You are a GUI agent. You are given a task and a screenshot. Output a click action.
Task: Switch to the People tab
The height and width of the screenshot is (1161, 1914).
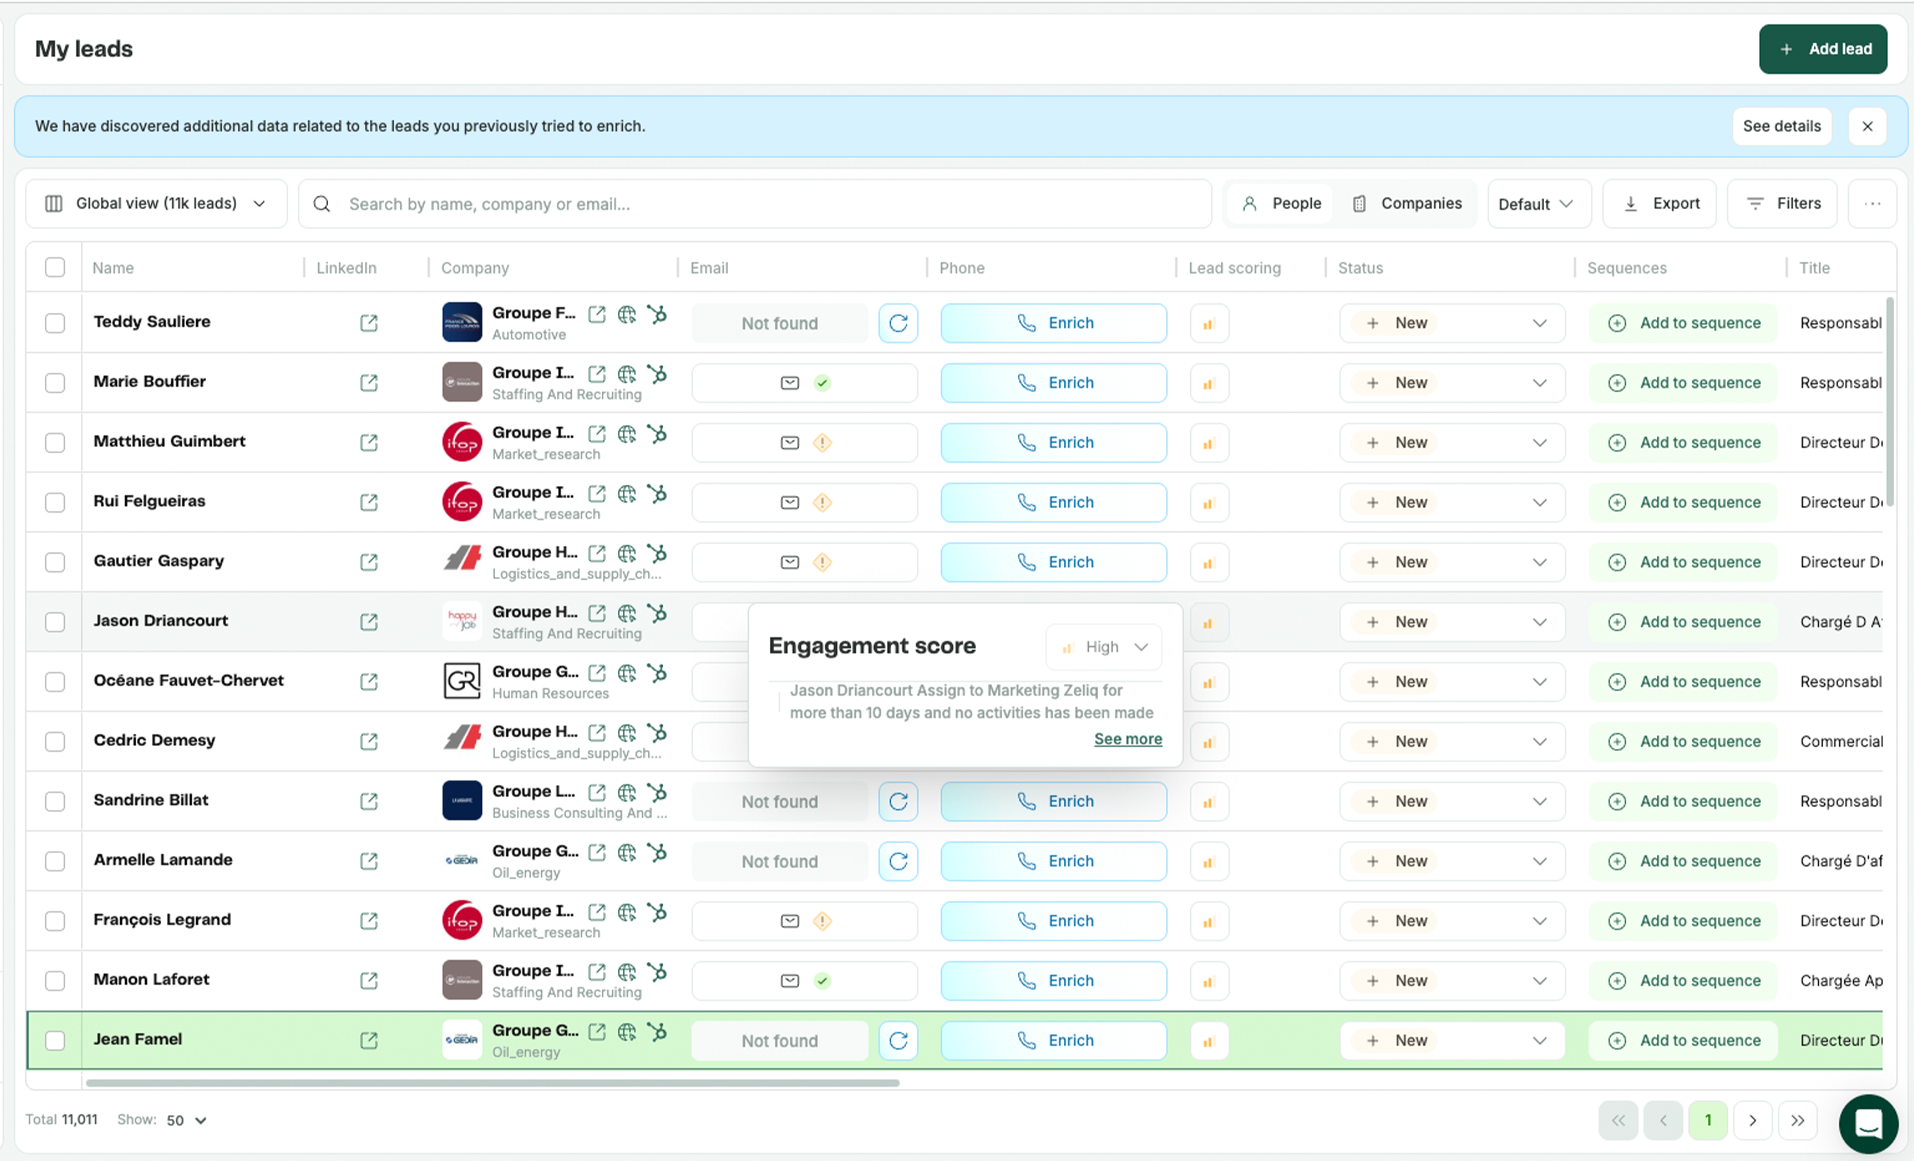[x=1281, y=204]
